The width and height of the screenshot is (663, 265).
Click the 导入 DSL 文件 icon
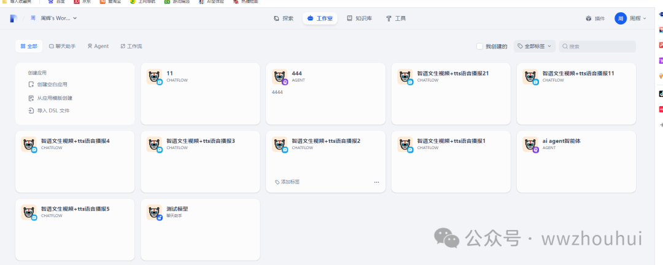click(x=31, y=110)
